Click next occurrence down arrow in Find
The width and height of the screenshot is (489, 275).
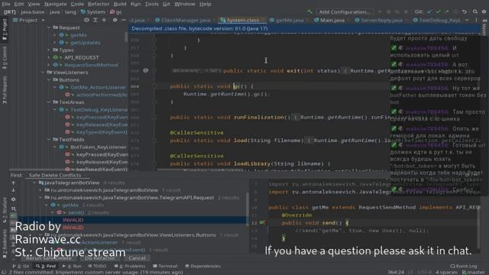tap(14, 190)
